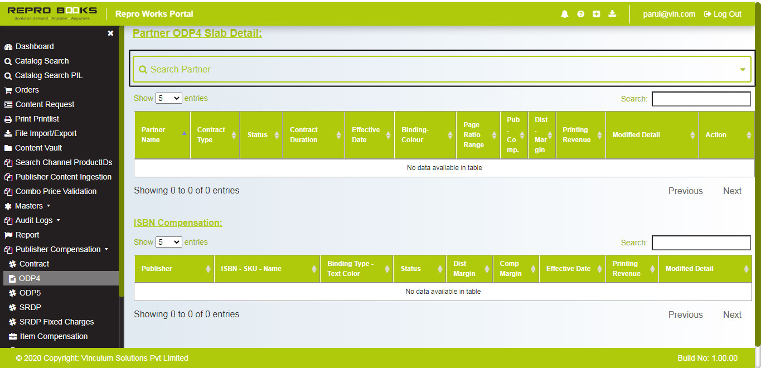Open Content Vault from sidebar
The width and height of the screenshot is (761, 368).
pos(38,148)
